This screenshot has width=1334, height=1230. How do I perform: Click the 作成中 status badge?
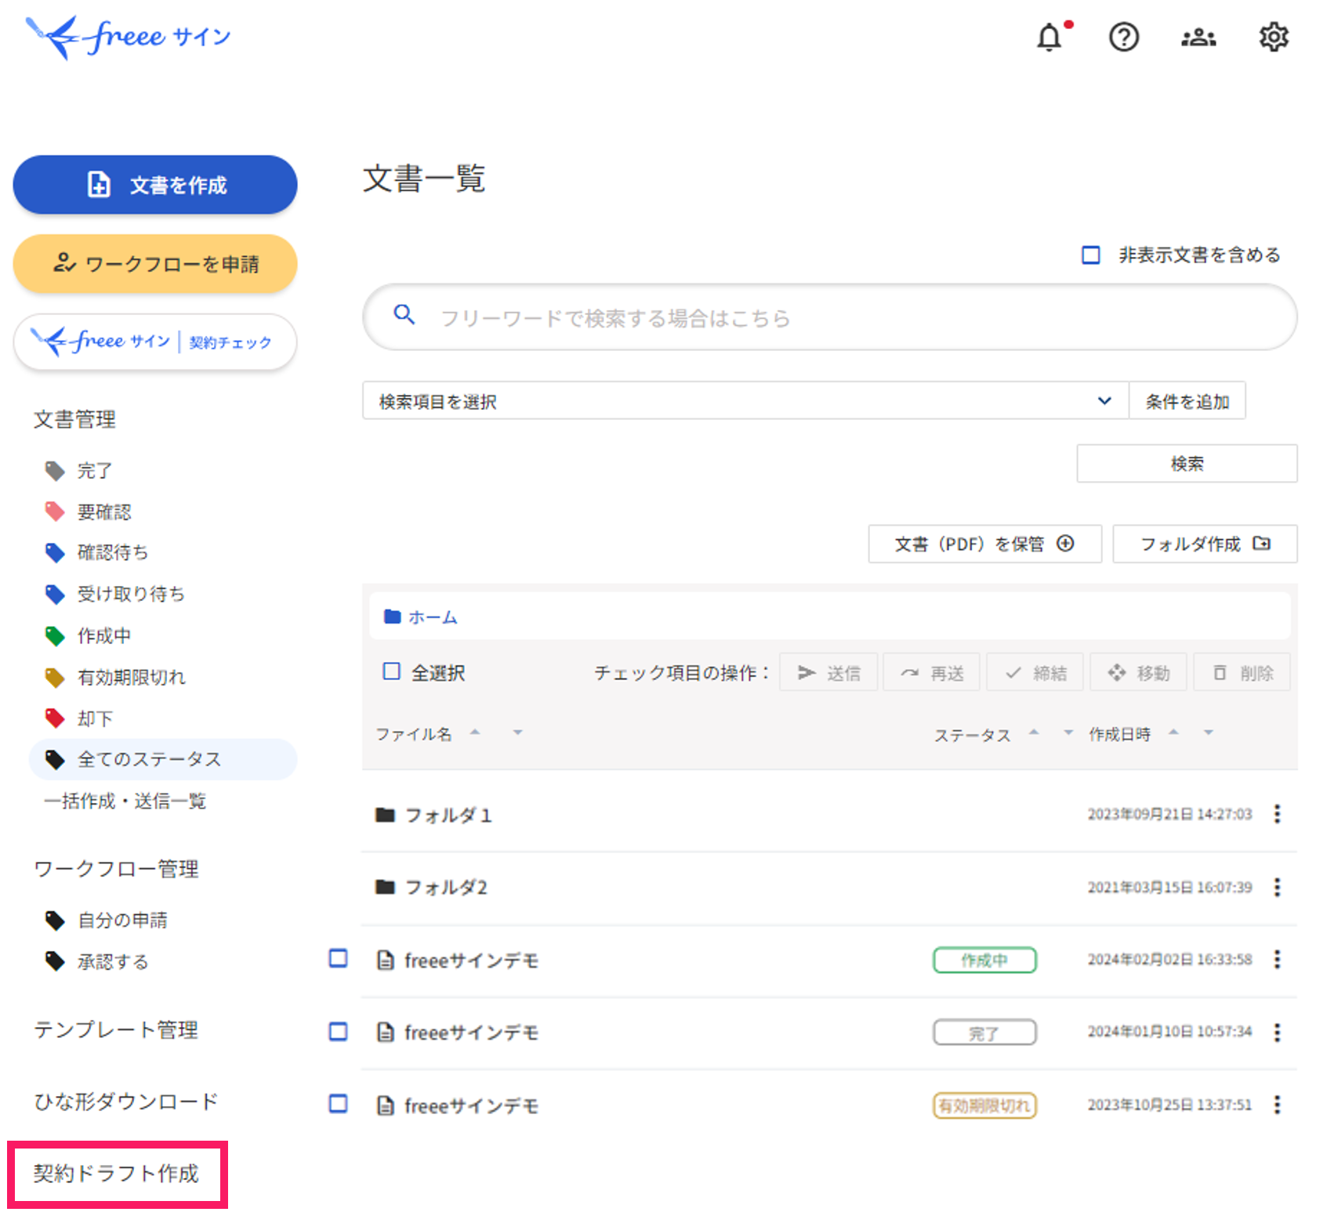pos(984,960)
